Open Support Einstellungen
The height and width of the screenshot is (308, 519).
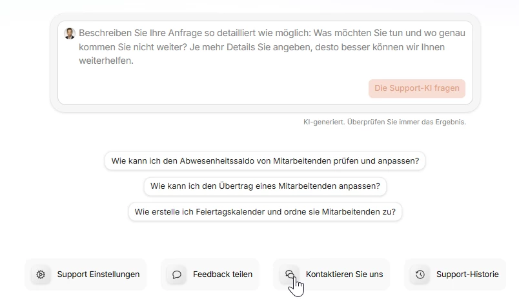coord(85,274)
